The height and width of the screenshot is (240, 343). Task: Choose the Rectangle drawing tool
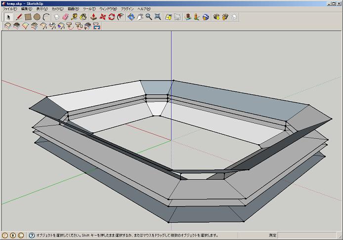pos(28,17)
